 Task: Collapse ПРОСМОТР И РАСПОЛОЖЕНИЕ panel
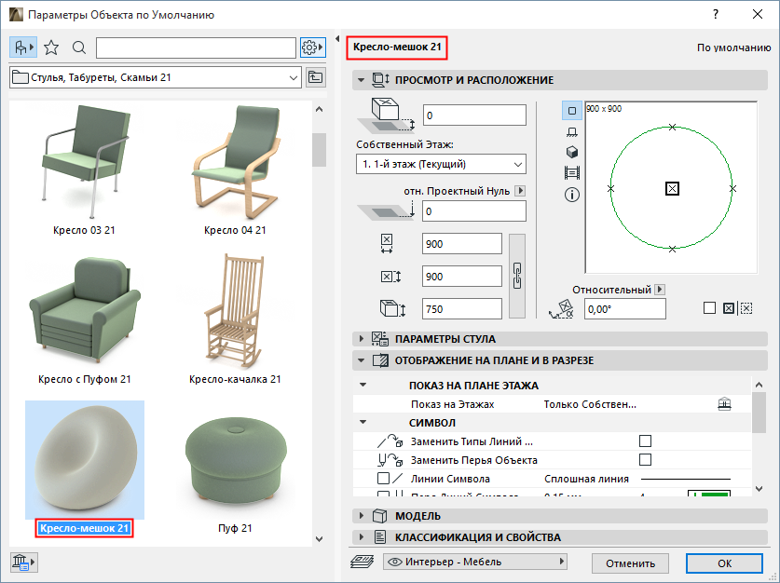pos(362,80)
